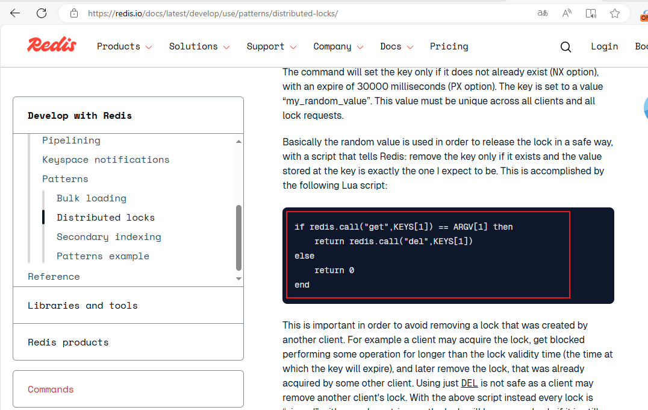
Task: Go to the Pricing page
Action: 449,46
